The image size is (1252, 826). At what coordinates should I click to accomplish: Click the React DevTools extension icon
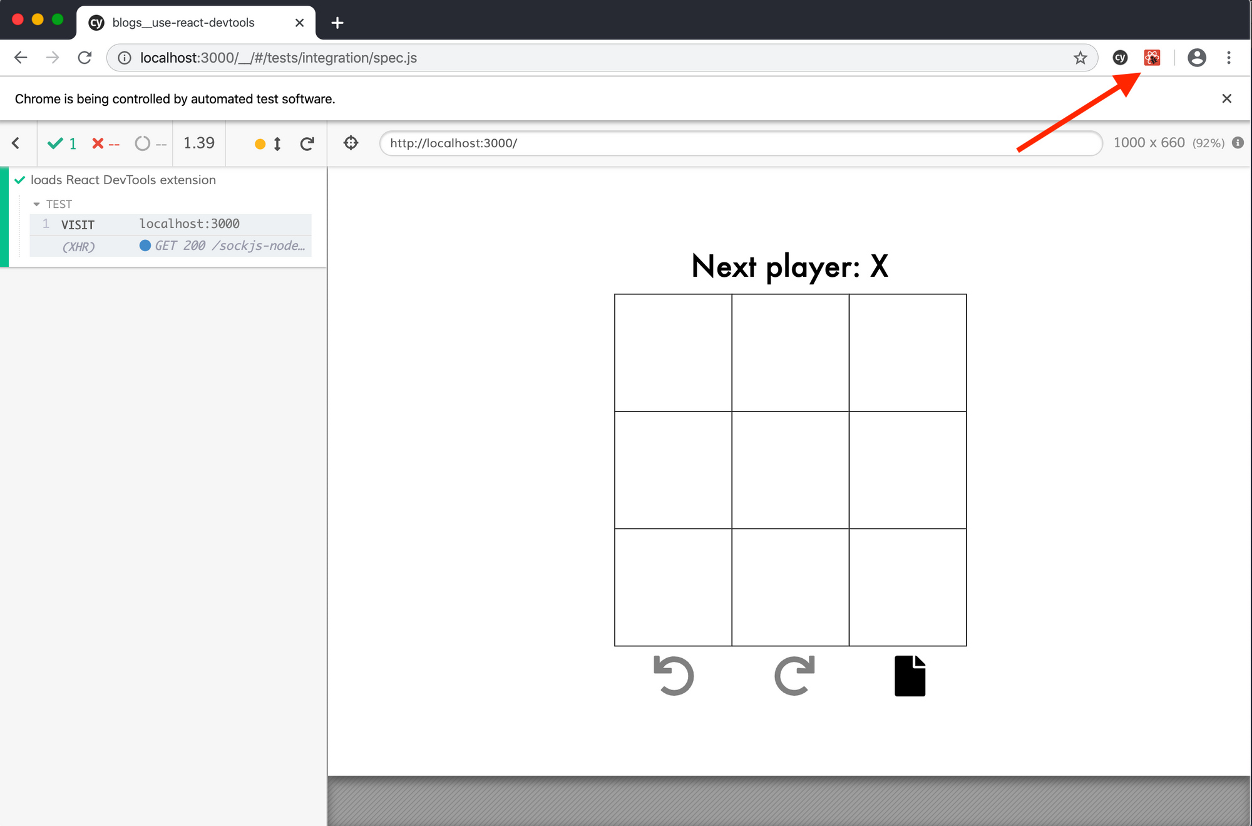coord(1152,58)
